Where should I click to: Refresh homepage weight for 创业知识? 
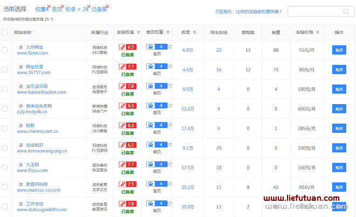[170, 145]
